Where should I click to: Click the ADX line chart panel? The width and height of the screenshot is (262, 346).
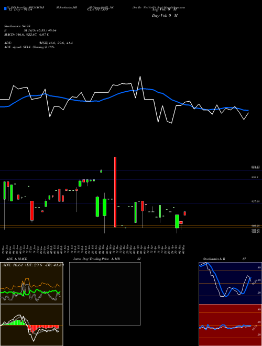[x=31, y=283]
